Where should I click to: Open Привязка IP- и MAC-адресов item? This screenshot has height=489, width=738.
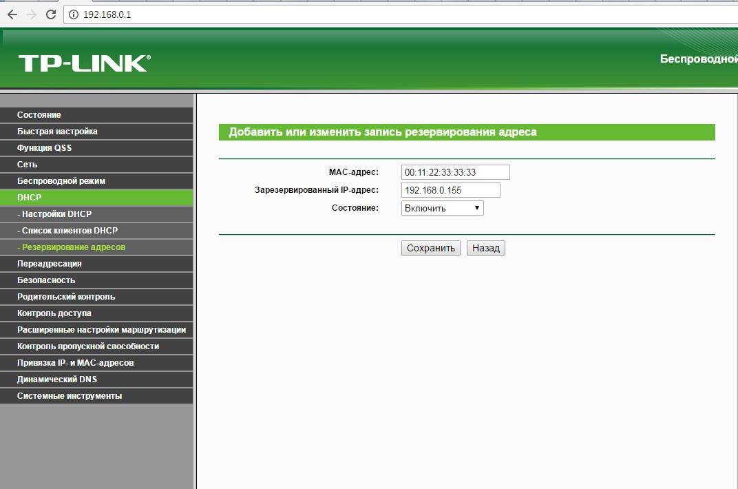click(x=96, y=363)
